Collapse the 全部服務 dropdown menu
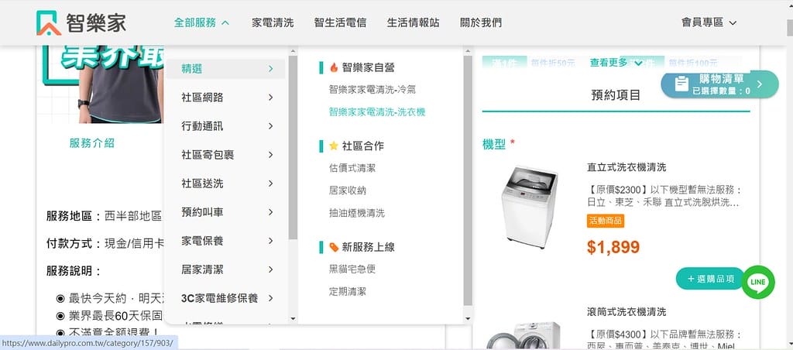The image size is (793, 350). (202, 22)
